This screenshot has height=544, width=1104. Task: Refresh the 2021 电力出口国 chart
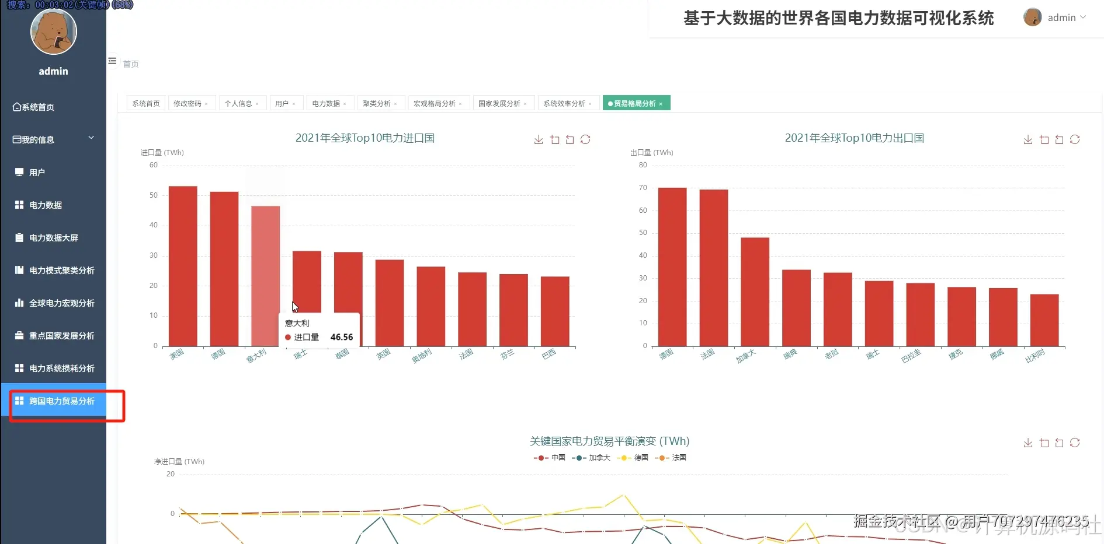point(1075,139)
